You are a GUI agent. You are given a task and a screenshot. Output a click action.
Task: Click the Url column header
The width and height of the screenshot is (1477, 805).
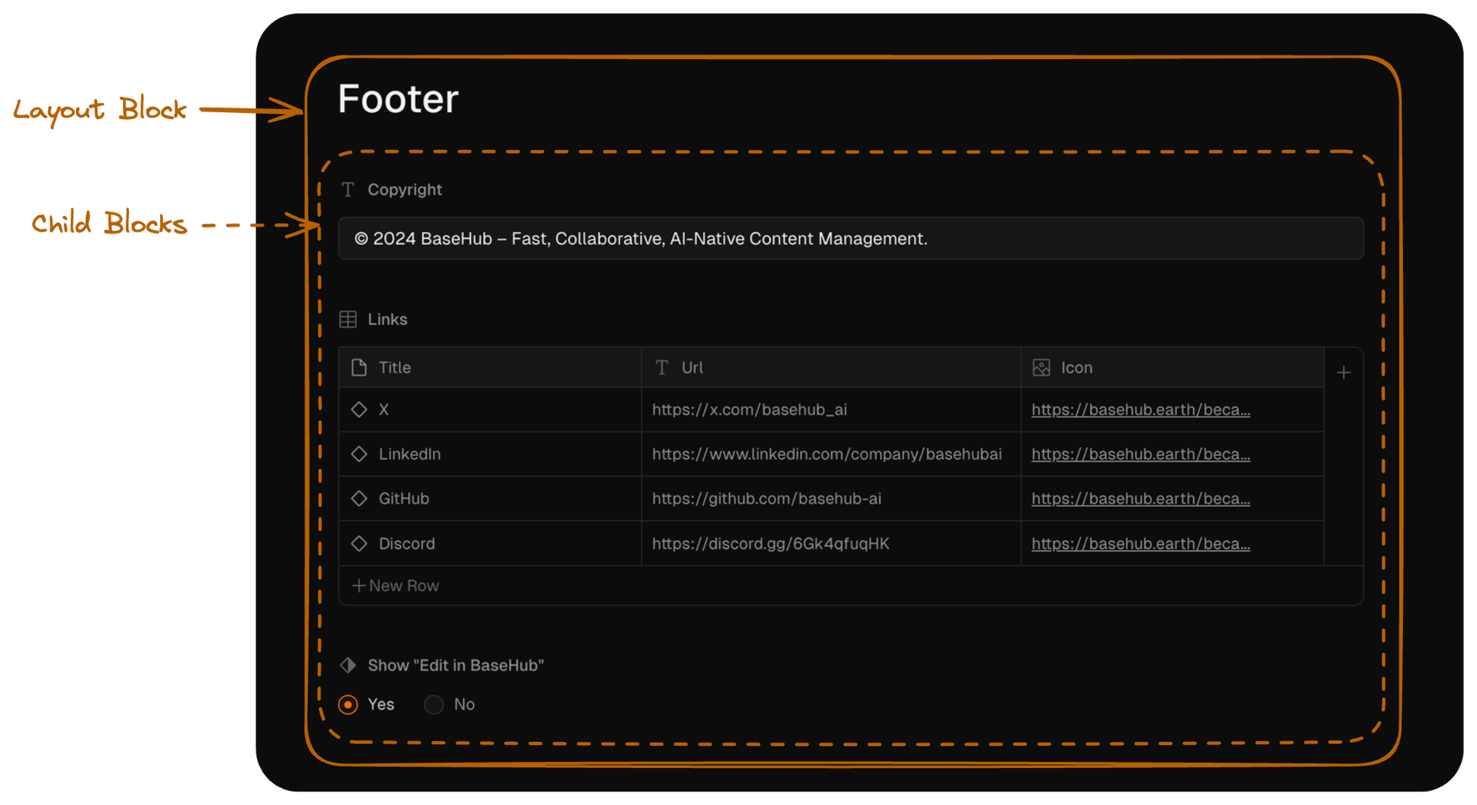pos(830,368)
